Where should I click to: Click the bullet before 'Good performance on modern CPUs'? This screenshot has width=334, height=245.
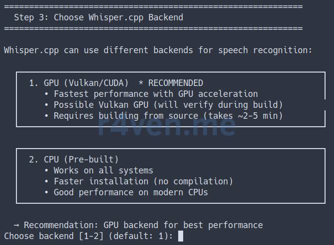[46, 192]
